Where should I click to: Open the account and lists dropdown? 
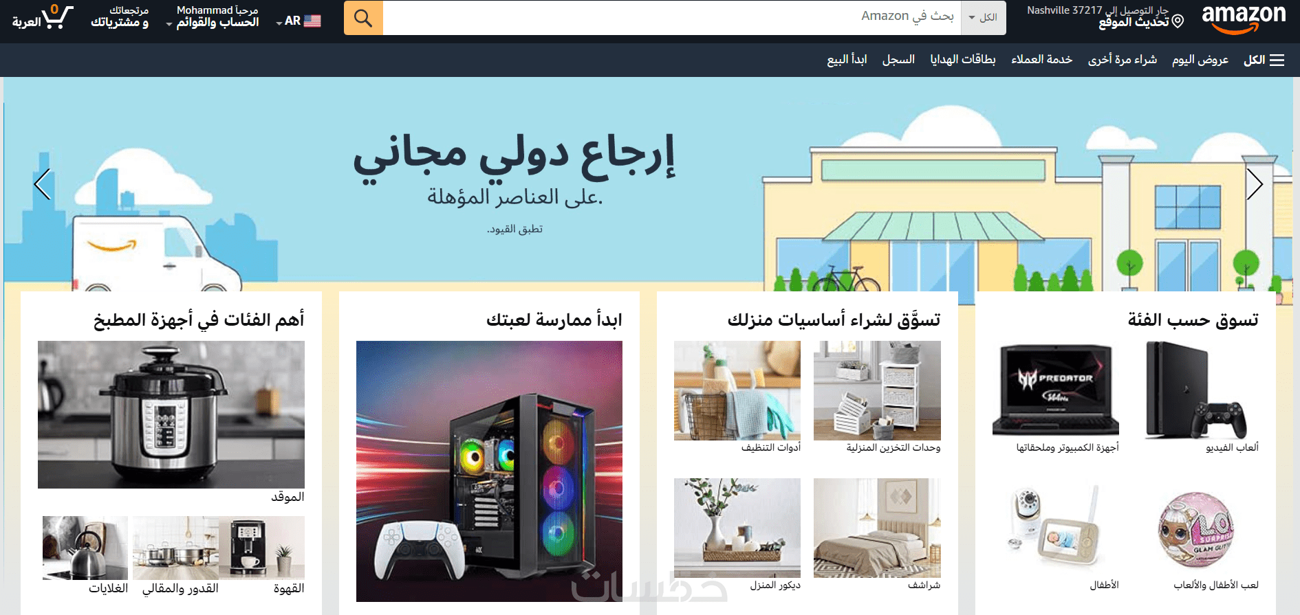[213, 17]
